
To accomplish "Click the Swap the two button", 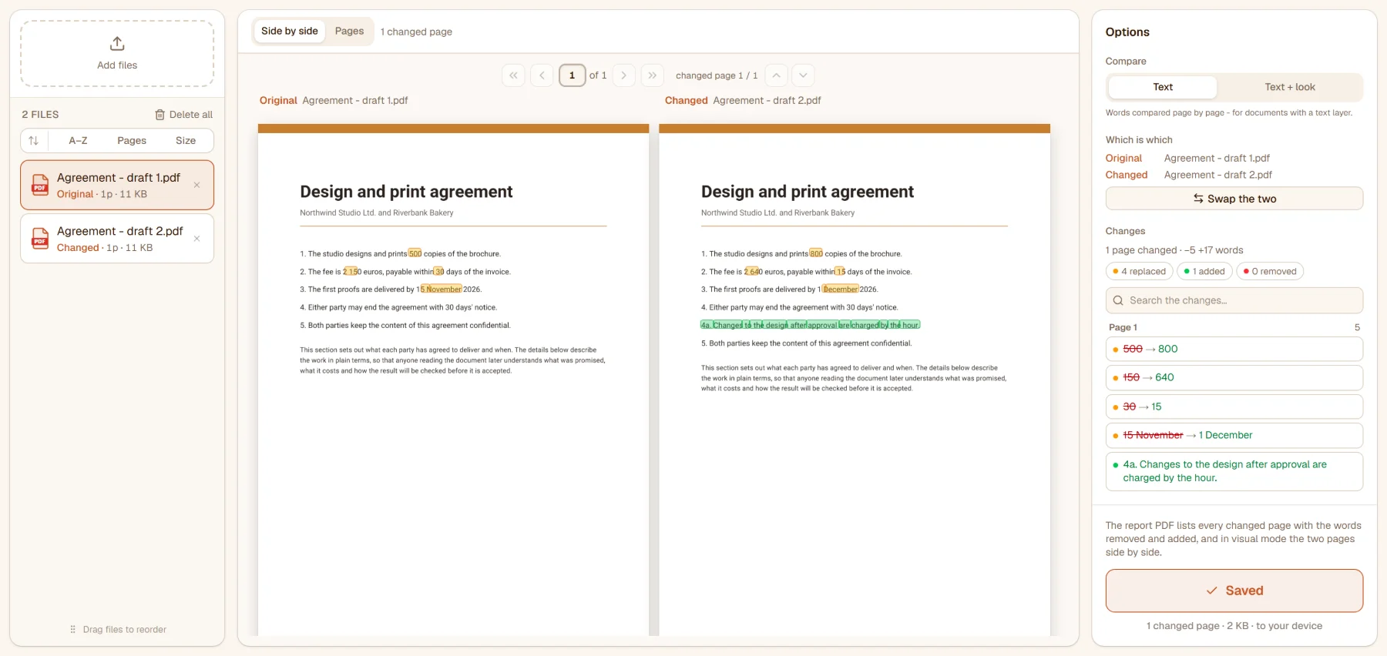I will 1234,199.
